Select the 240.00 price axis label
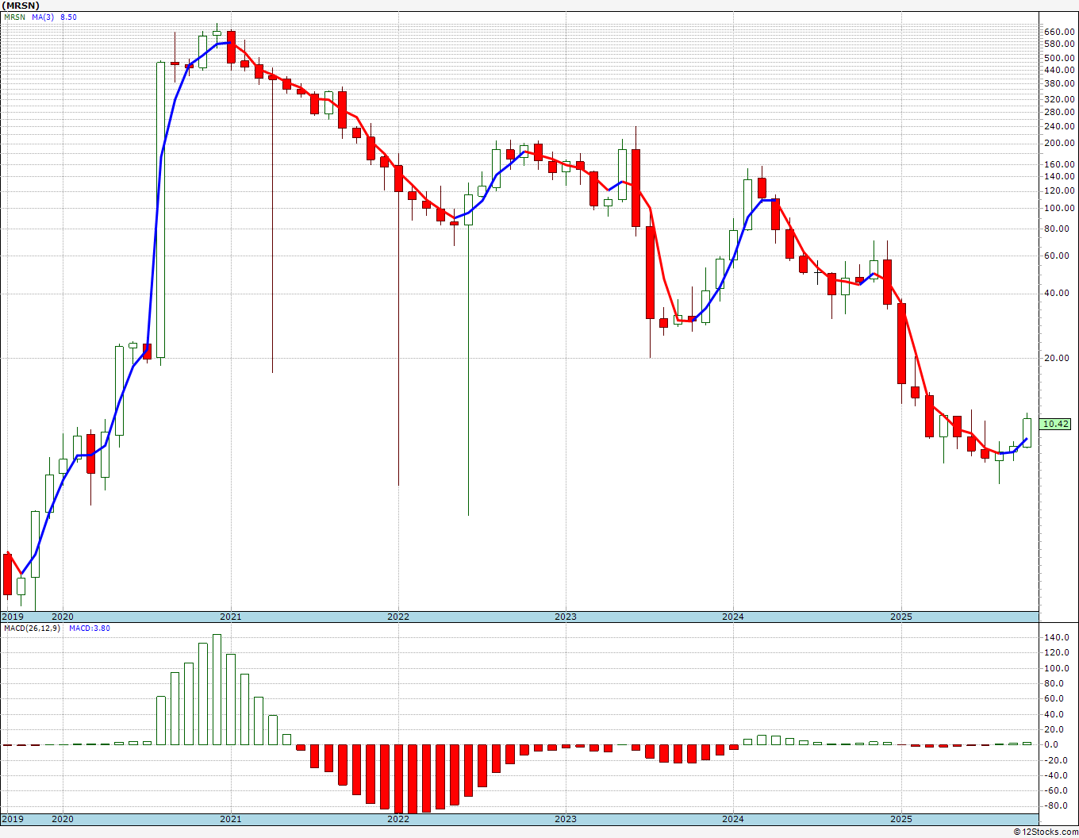 [x=1060, y=126]
